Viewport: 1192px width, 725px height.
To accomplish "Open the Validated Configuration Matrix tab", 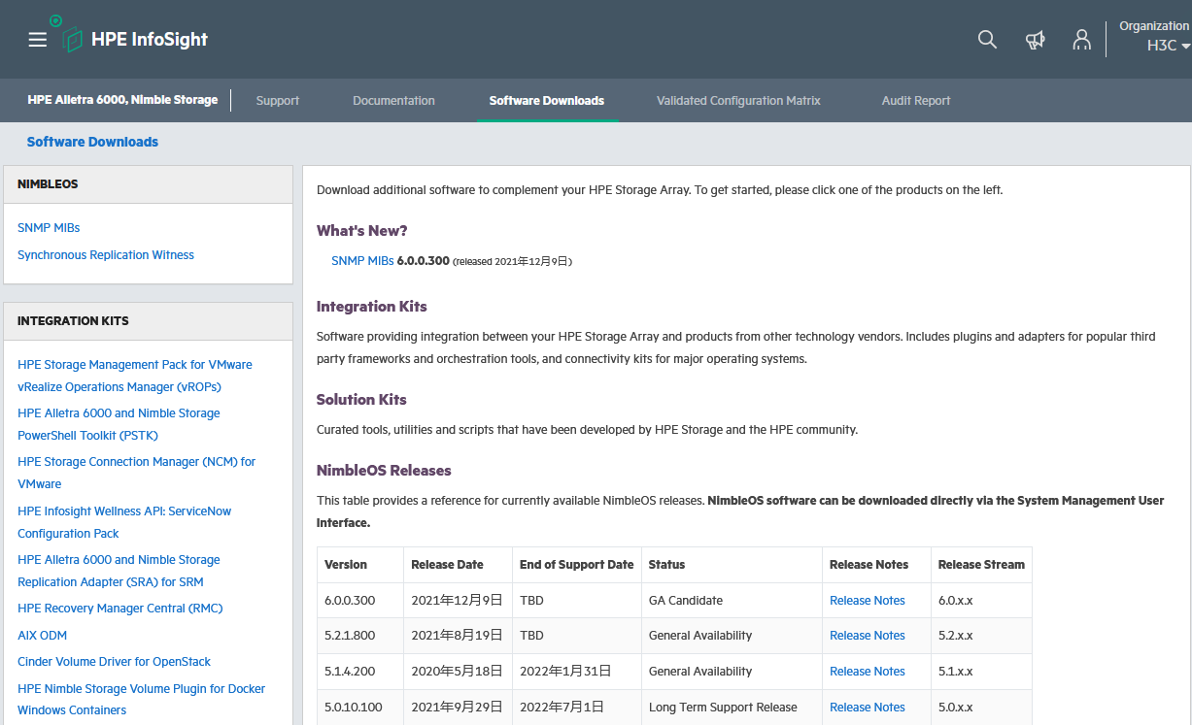I will [x=738, y=101].
